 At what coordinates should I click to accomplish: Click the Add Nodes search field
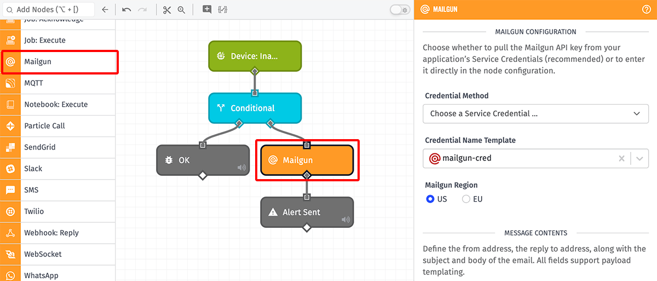(x=49, y=10)
